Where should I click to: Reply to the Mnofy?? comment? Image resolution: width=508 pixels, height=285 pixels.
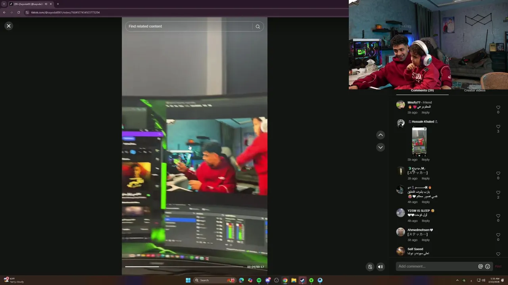point(425,112)
